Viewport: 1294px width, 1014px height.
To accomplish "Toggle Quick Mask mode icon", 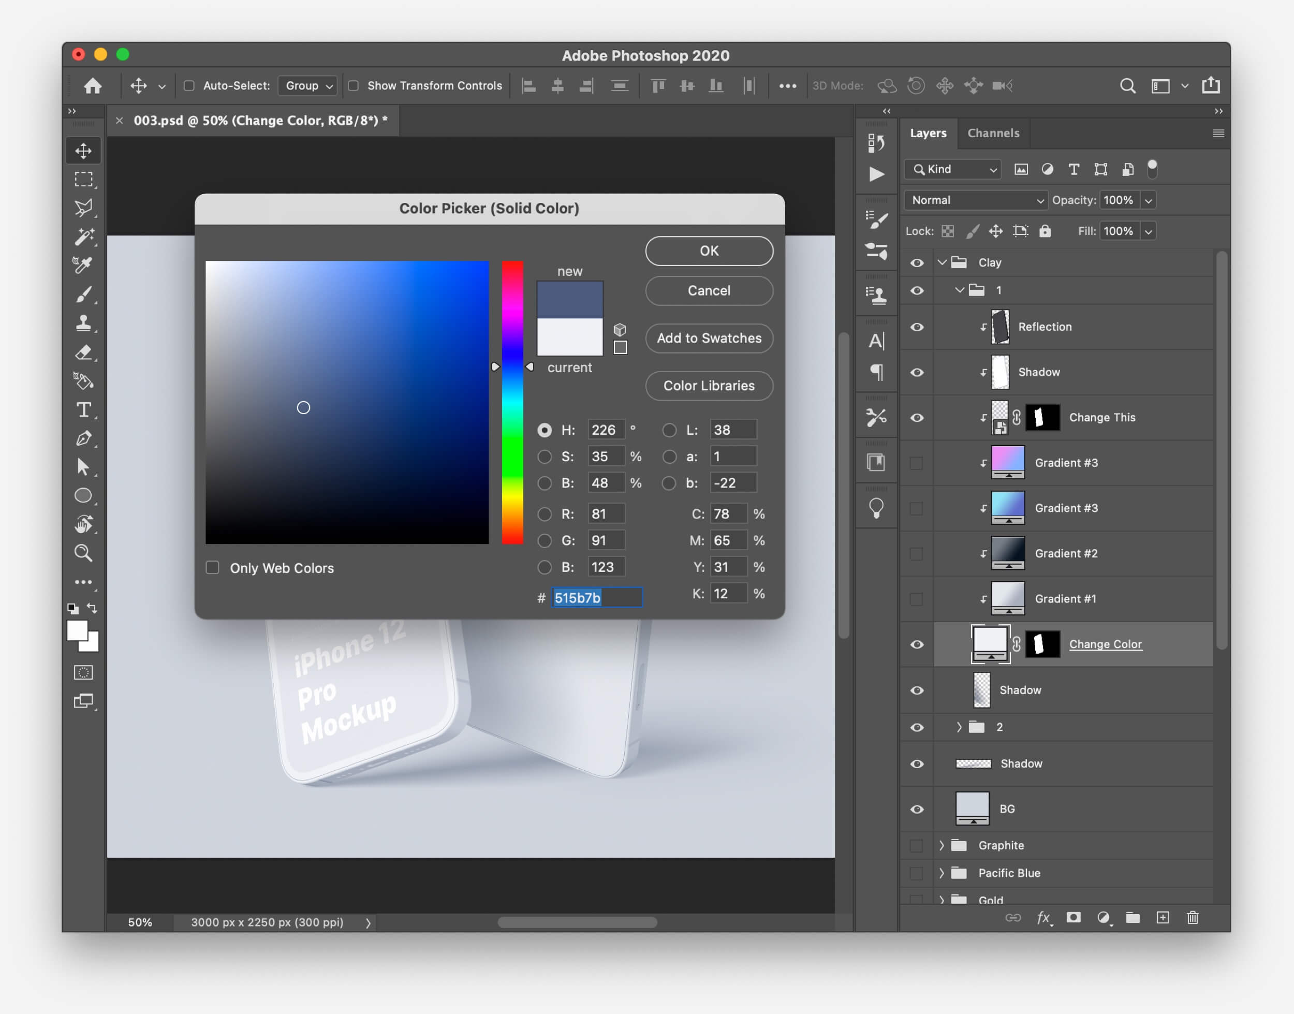I will click(83, 672).
